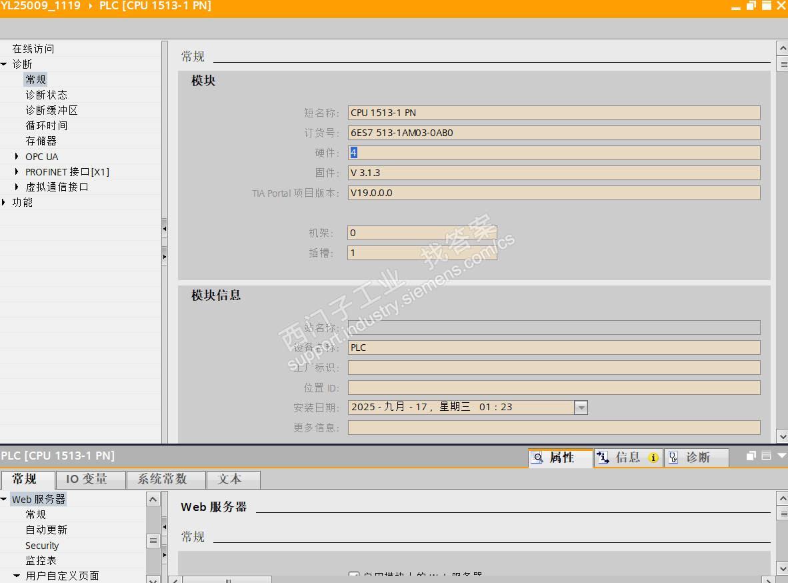Switch to the 信息 tab

point(628,458)
